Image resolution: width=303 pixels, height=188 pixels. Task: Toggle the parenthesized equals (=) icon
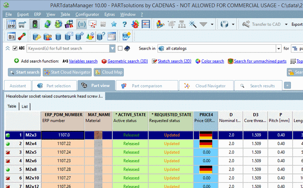[82, 24]
